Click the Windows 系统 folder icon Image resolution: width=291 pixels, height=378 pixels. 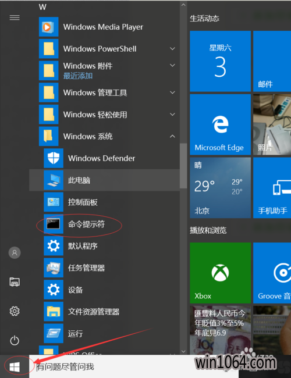[x=48, y=136]
